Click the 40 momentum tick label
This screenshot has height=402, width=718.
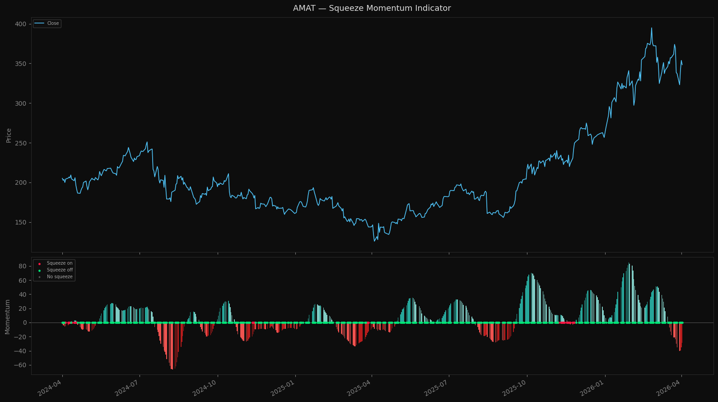(x=23, y=294)
